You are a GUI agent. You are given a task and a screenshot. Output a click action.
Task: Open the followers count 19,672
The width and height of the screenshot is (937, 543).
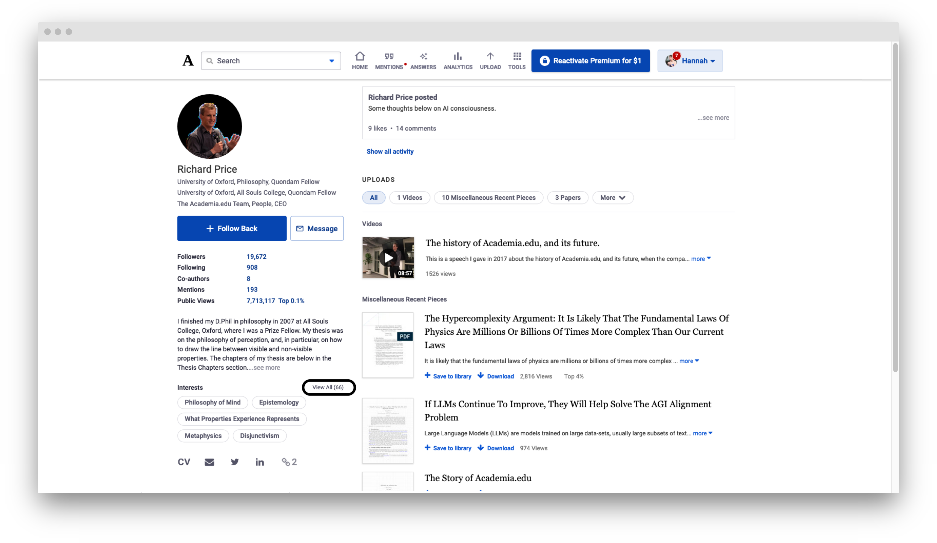[x=256, y=256]
